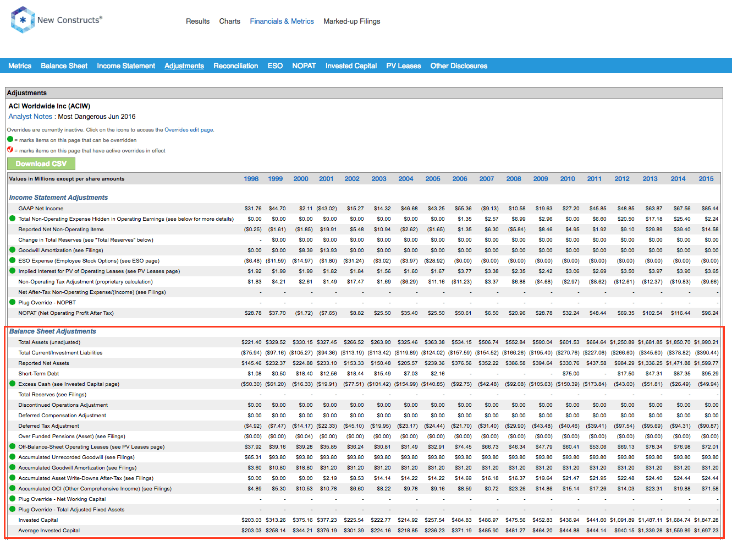The height and width of the screenshot is (540, 732).
Task: Click the 2007 column header
Action: (x=487, y=179)
